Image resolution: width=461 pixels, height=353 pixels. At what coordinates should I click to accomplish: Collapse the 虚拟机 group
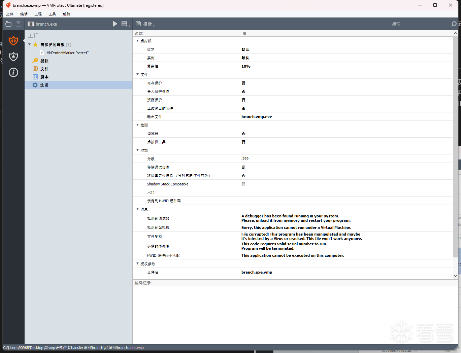click(x=137, y=41)
